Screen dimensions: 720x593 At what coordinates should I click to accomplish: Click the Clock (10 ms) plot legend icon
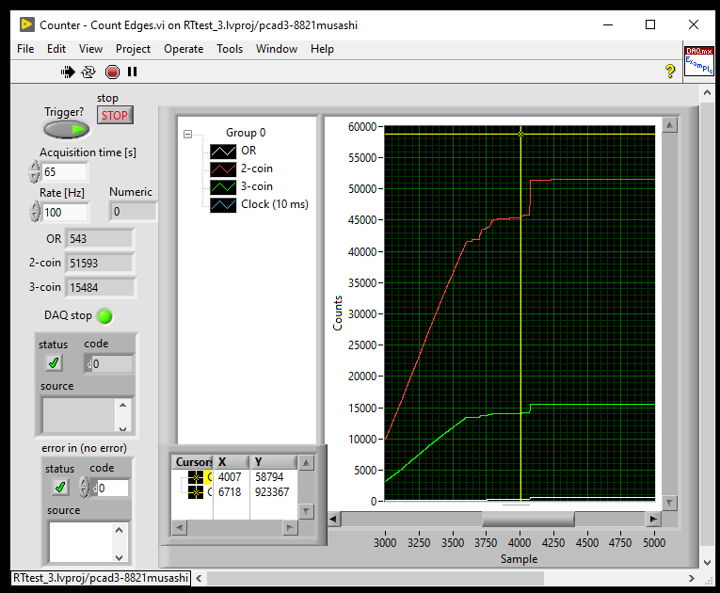(x=223, y=204)
